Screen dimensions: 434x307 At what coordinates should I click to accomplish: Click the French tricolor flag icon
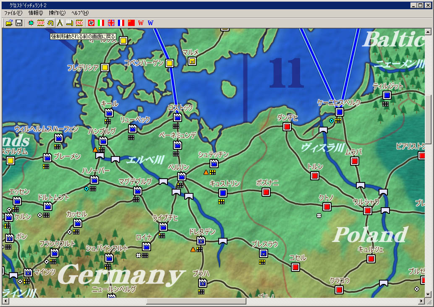[x=121, y=23]
